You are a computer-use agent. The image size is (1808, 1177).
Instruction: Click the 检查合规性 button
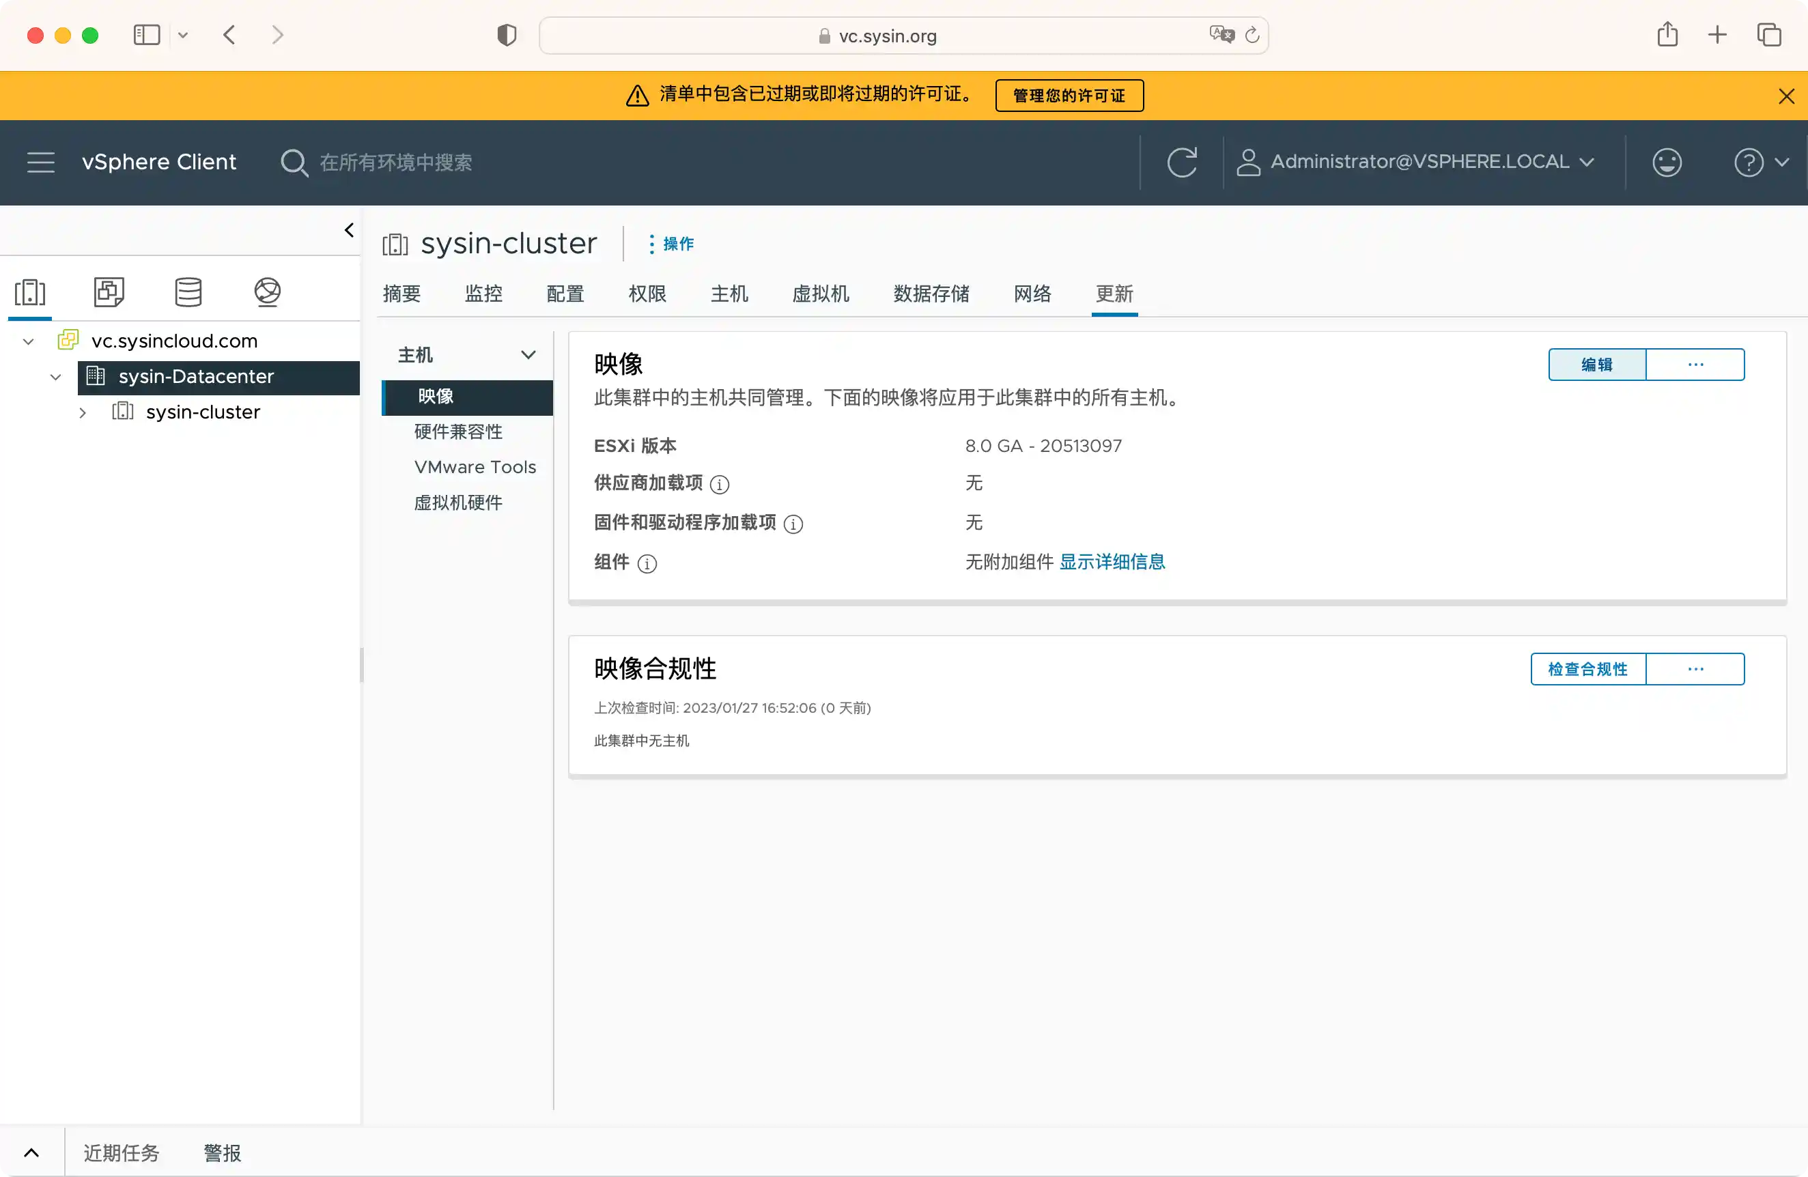[x=1587, y=669]
